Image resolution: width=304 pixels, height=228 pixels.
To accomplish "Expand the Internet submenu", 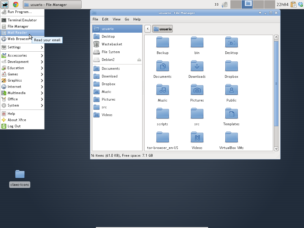I will (x=22, y=87).
